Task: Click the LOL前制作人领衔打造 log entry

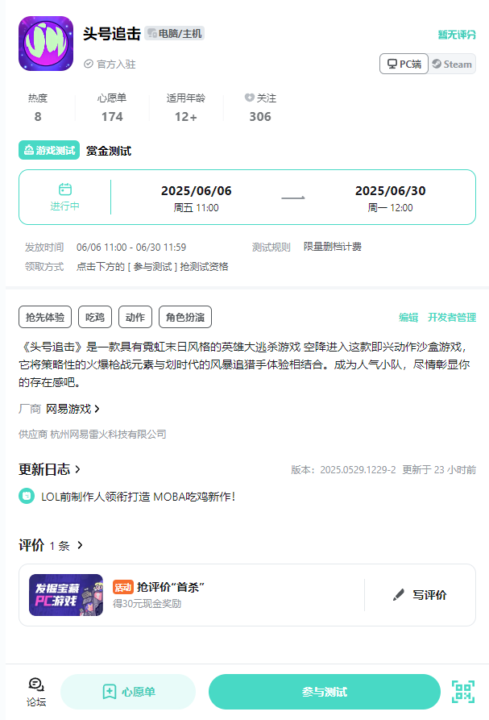Action: 138,497
